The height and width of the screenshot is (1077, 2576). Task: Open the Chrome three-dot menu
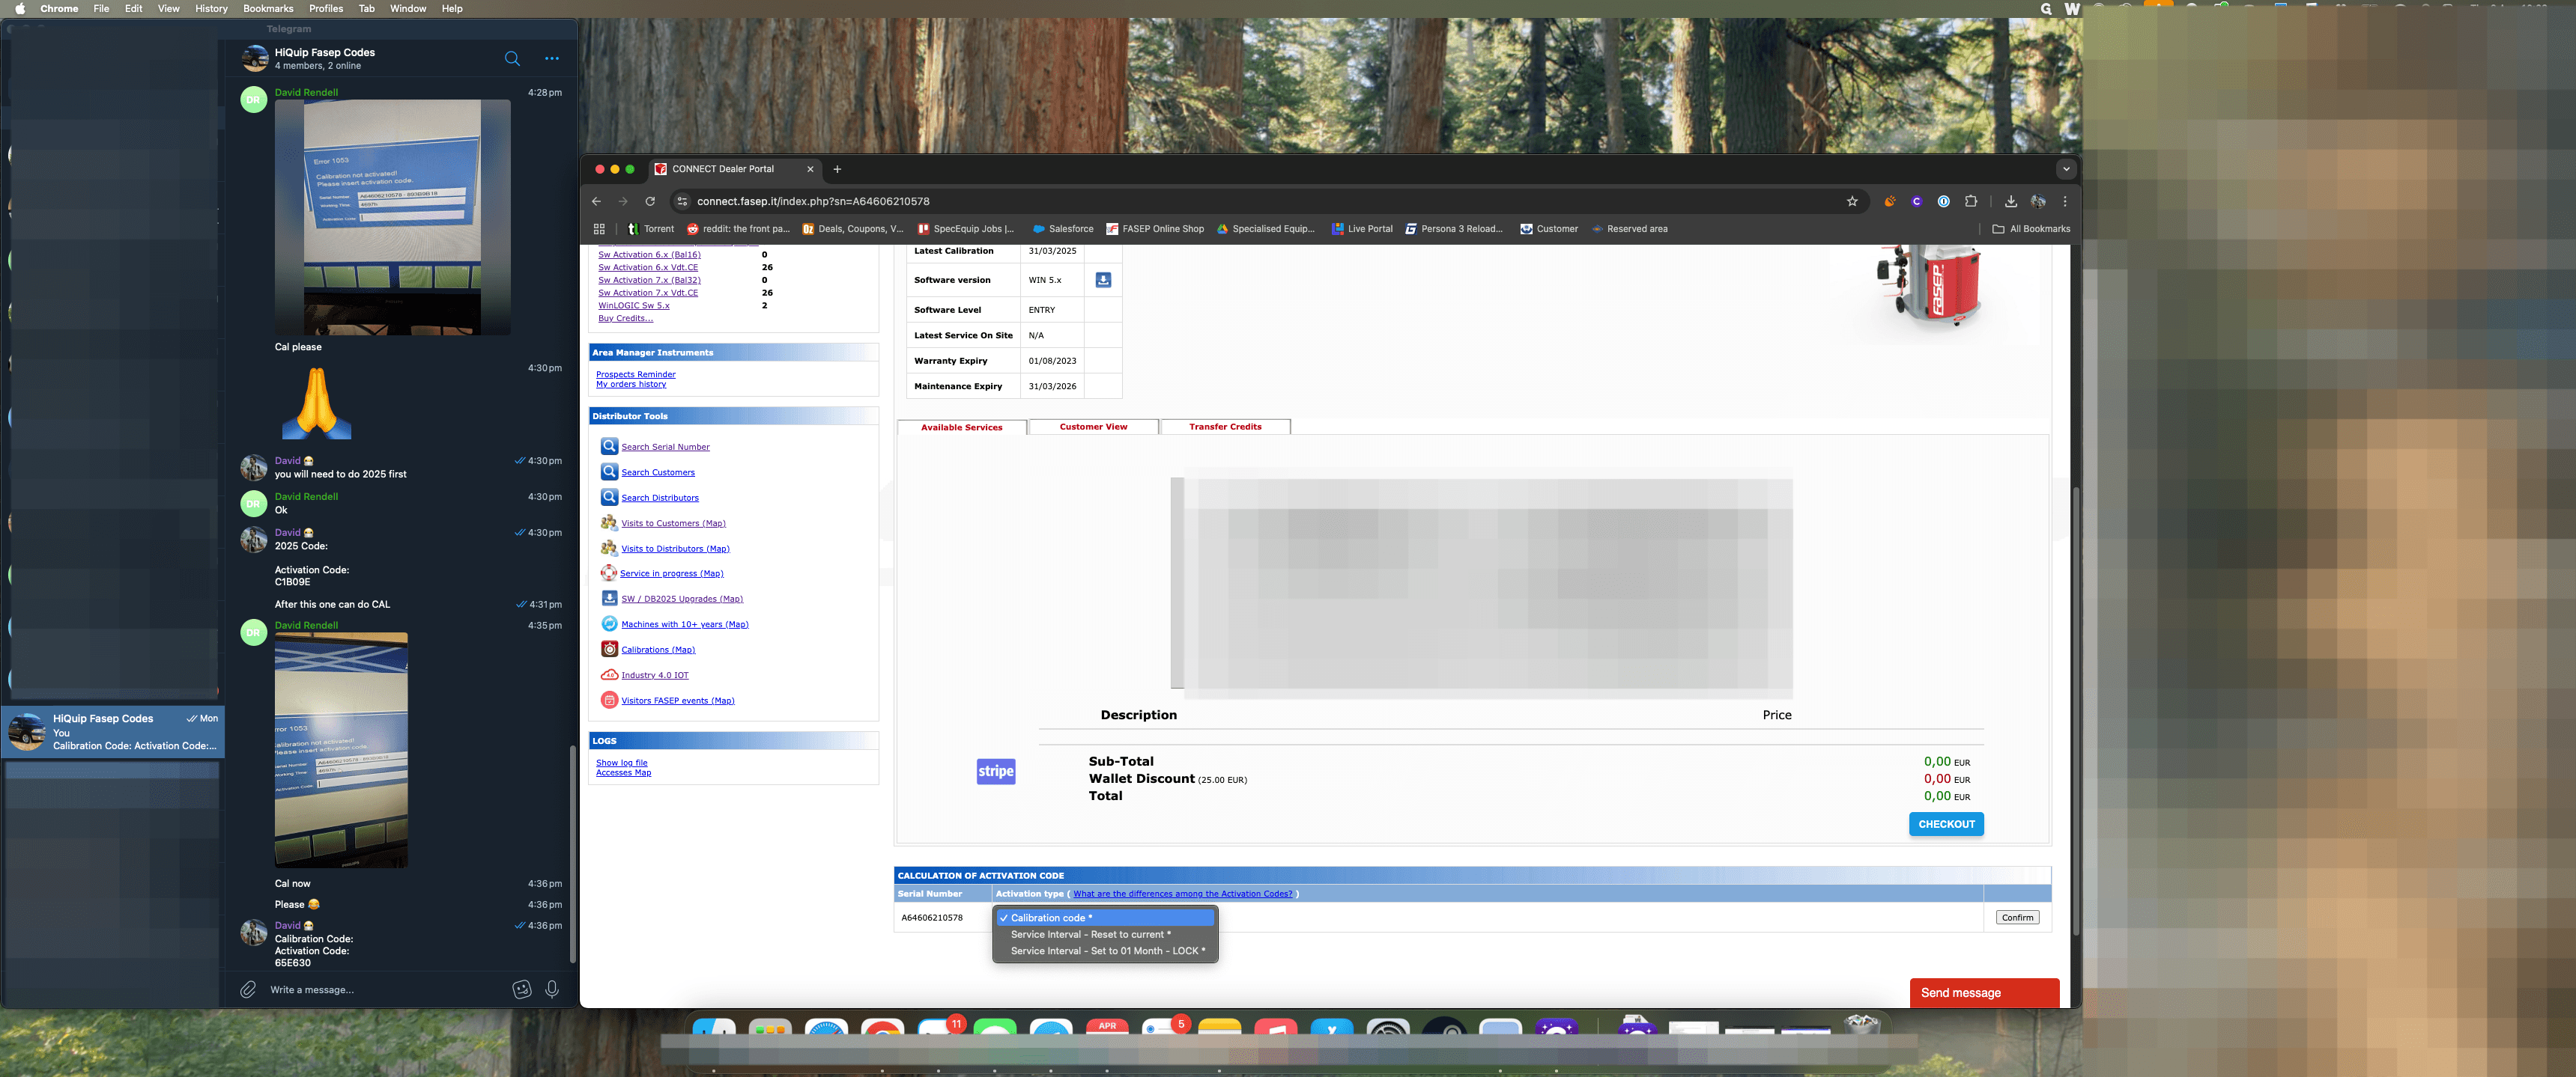point(2065,201)
